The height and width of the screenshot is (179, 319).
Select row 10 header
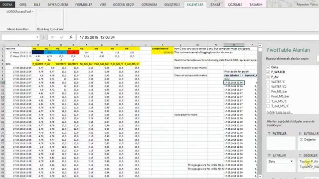[x=2, y=83]
